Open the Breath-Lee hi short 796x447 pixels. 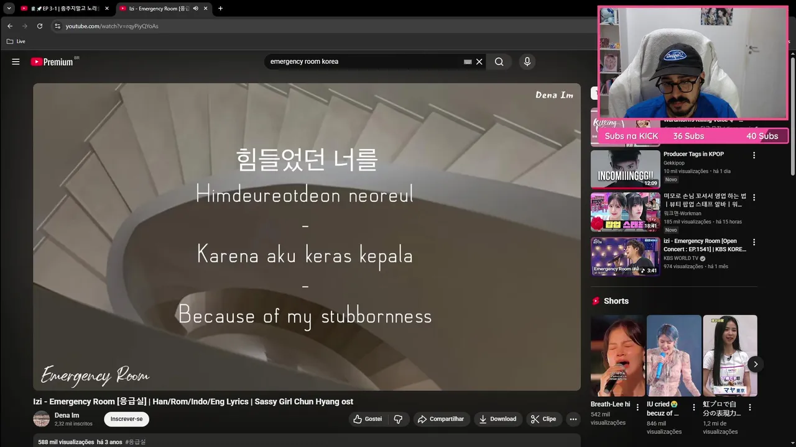click(618, 356)
